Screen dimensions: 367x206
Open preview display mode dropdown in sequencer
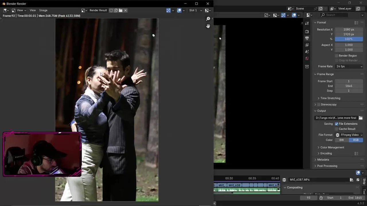[268, 15]
